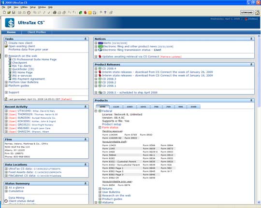Click the Proforma data from prior year link
This screenshot has height=208, width=261.
[29, 50]
